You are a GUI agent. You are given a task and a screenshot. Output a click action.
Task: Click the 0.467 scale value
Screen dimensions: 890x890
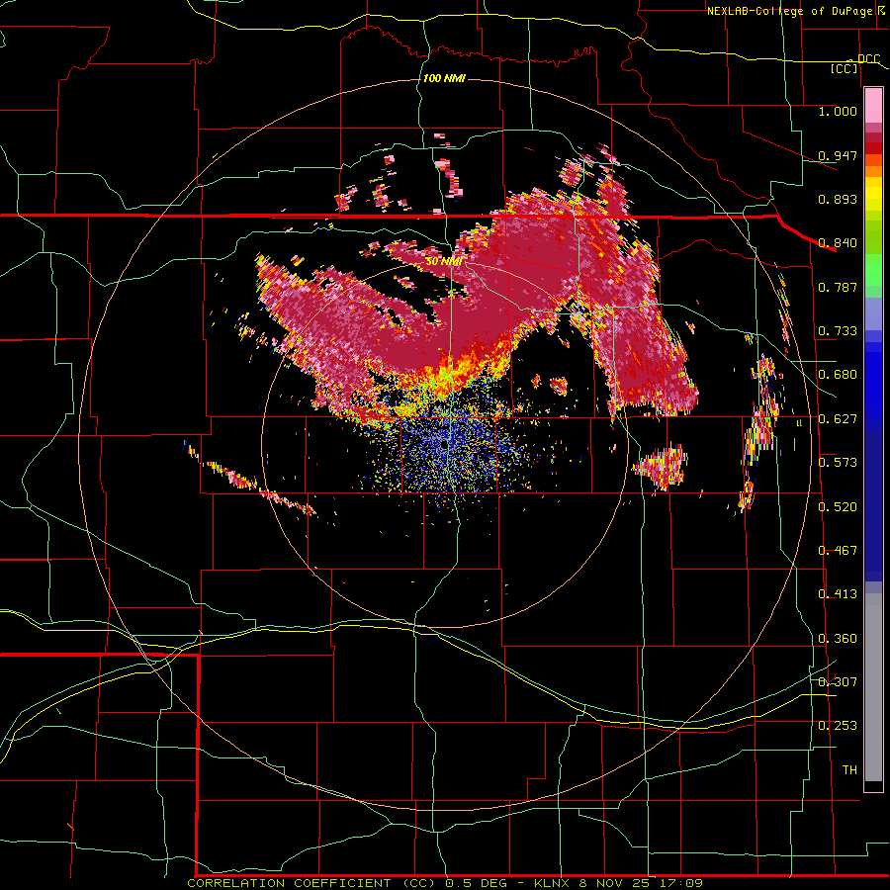[x=838, y=551]
